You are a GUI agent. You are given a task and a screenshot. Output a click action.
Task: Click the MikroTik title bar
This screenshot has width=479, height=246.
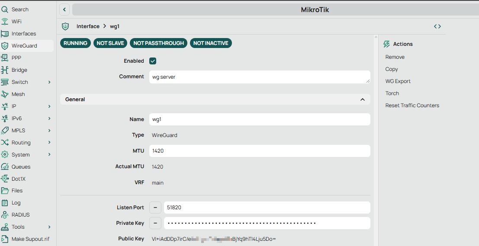point(276,10)
